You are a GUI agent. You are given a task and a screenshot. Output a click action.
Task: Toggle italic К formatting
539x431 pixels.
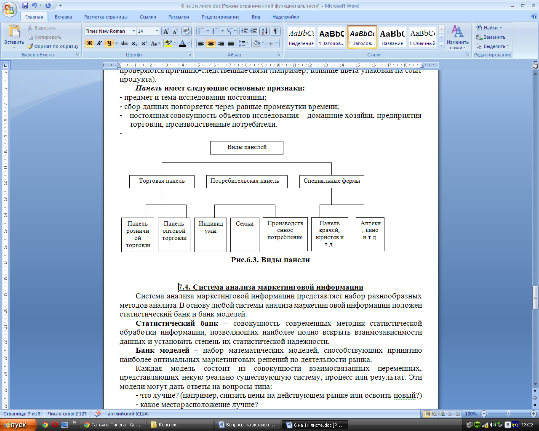pyautogui.click(x=99, y=43)
